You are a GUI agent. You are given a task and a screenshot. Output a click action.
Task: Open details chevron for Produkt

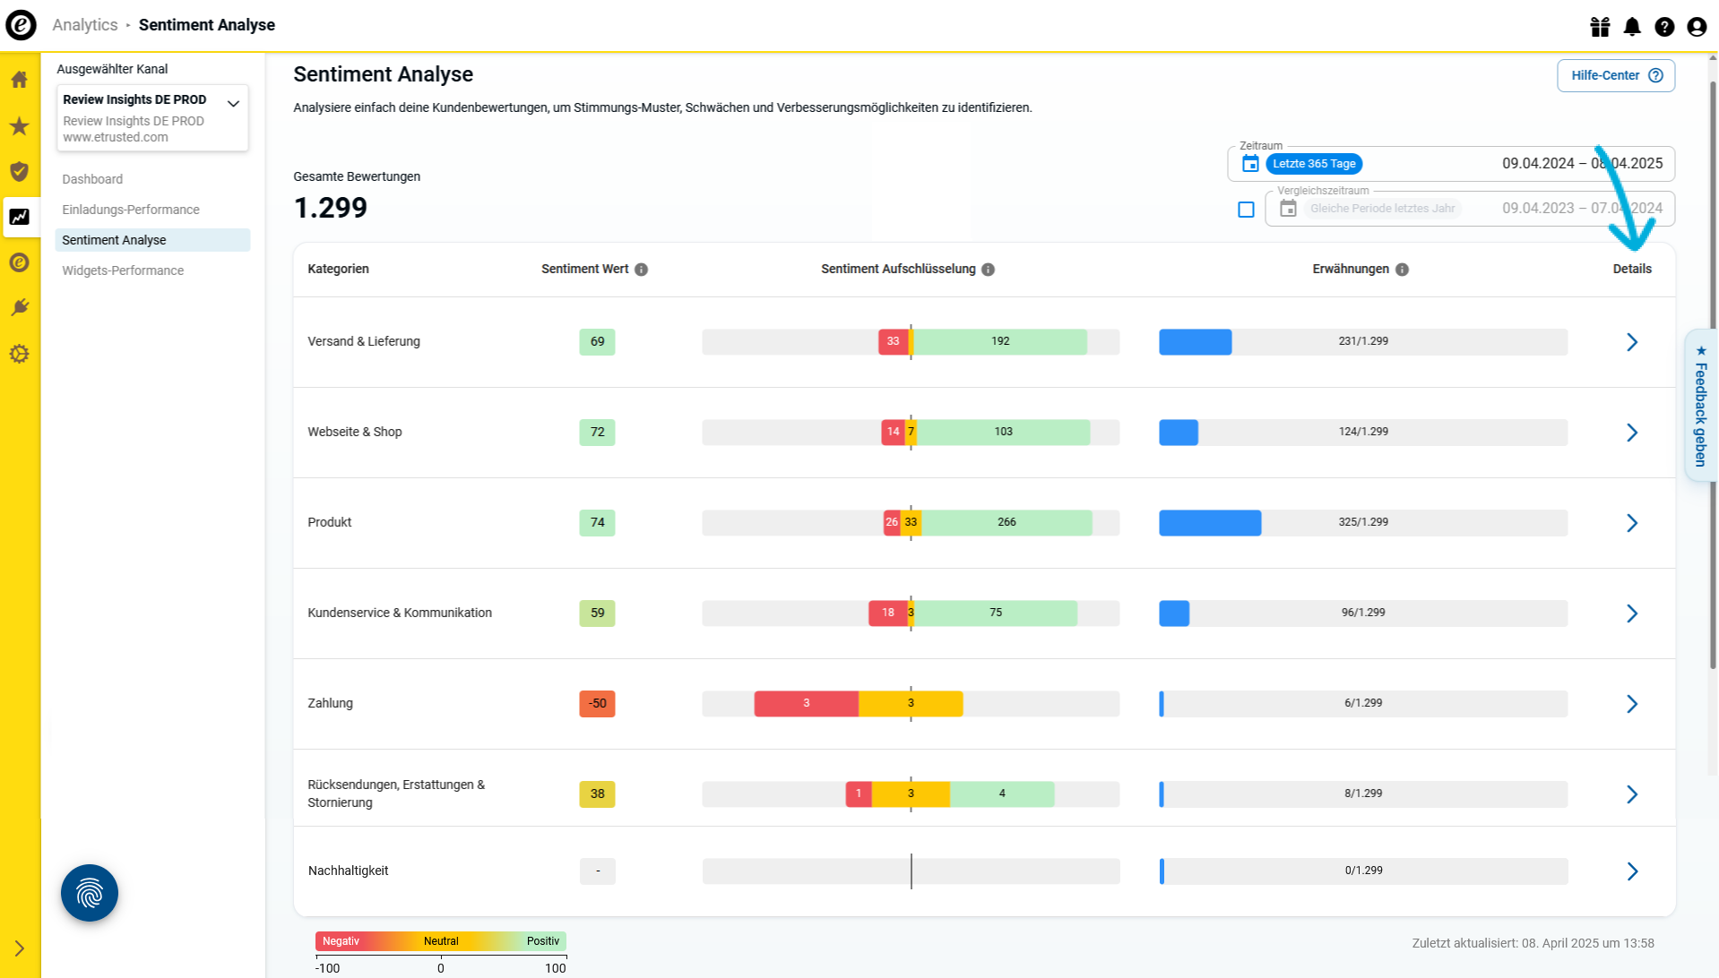tap(1632, 523)
